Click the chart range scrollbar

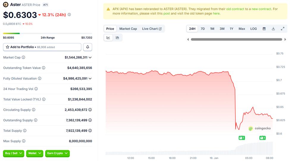(236, 39)
